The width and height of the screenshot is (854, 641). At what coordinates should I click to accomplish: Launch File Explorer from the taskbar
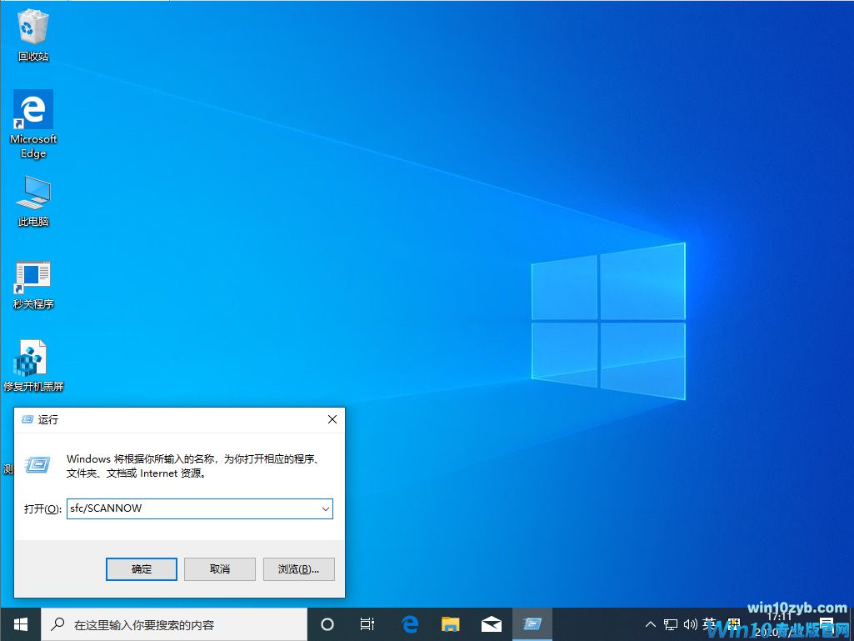450,623
